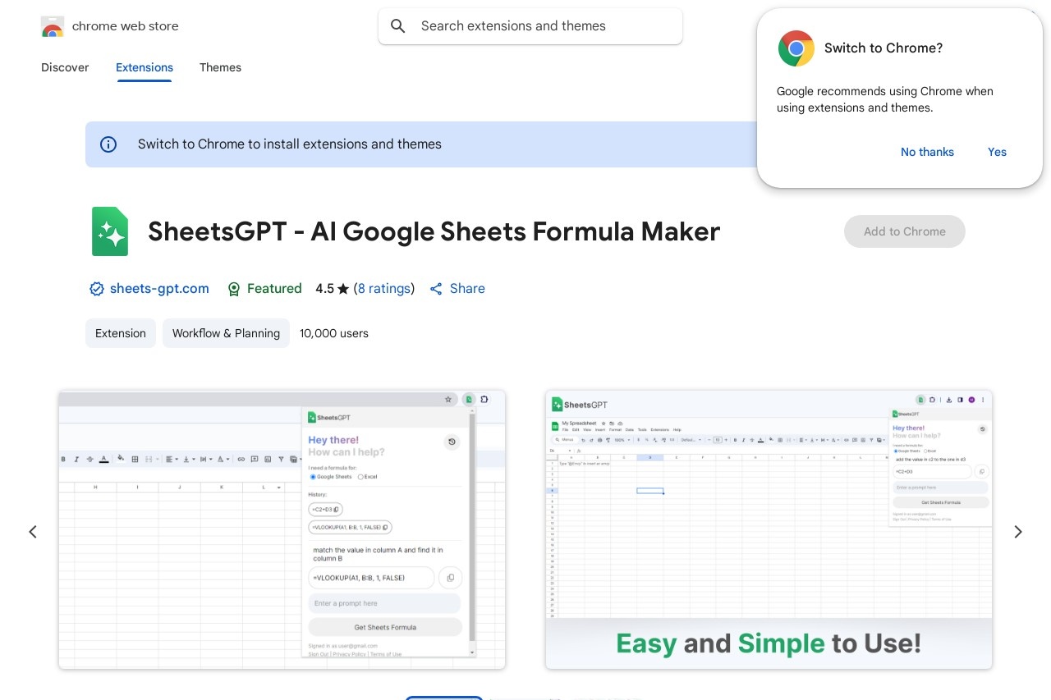The width and height of the screenshot is (1051, 700).
Task: Click the Featured award badge icon
Action: 234,289
